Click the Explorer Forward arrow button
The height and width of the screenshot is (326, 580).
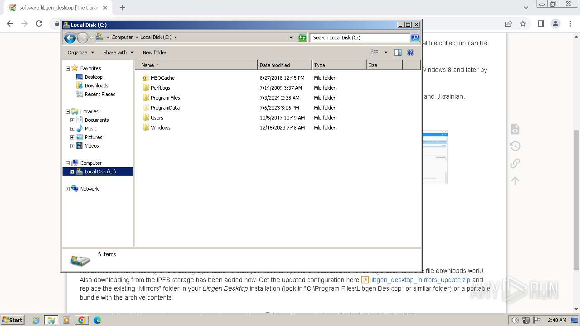(82, 38)
